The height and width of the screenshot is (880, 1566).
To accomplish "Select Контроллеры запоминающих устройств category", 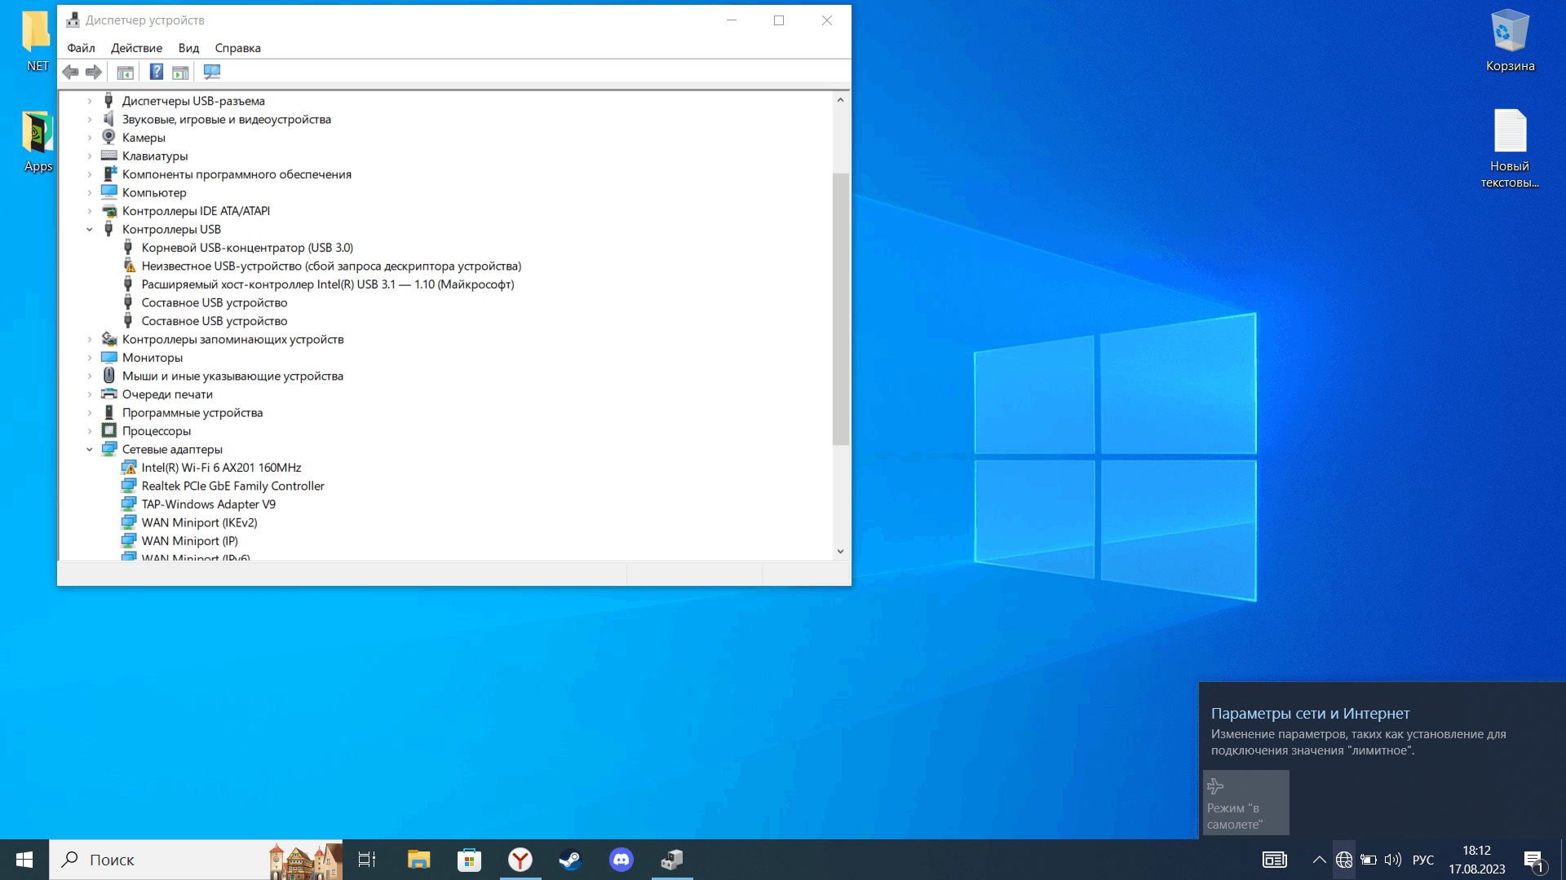I will tap(232, 339).
